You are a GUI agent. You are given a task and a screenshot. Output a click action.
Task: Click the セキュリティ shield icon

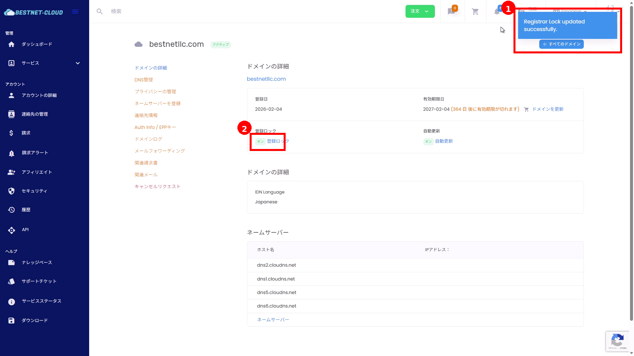point(12,191)
